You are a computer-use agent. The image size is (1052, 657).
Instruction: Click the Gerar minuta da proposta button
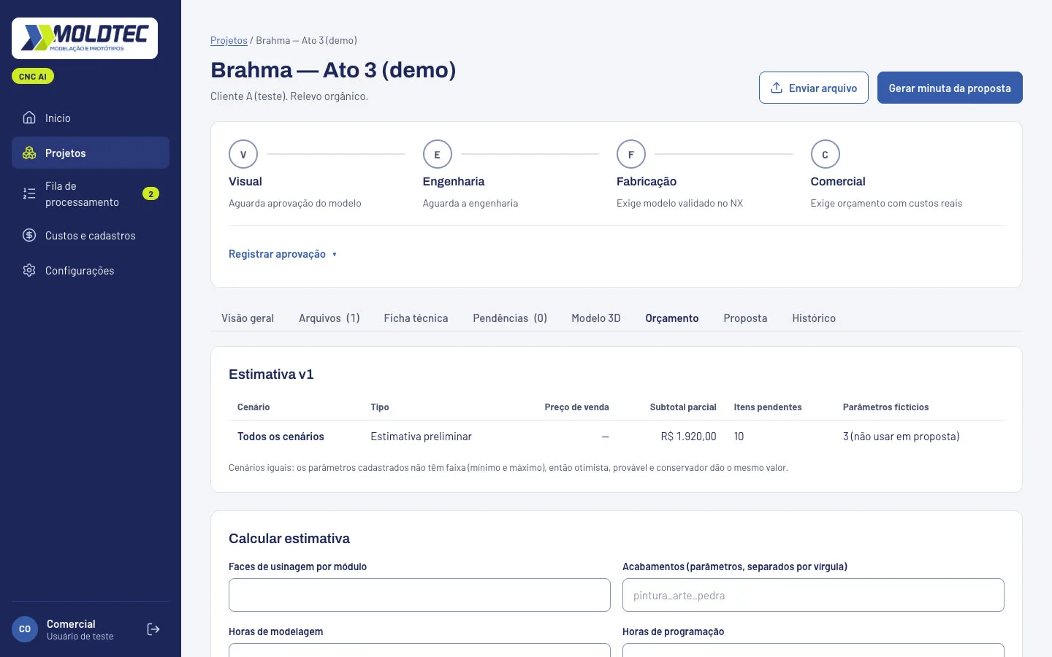pos(950,88)
